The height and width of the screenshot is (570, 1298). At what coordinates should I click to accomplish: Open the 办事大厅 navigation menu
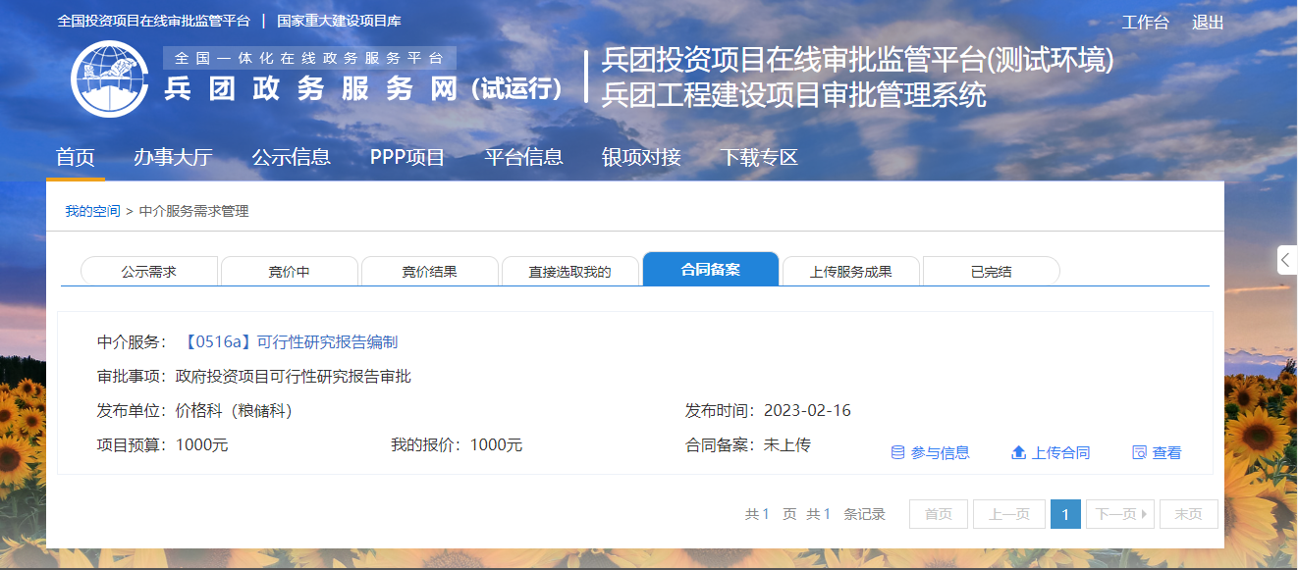[x=173, y=157]
